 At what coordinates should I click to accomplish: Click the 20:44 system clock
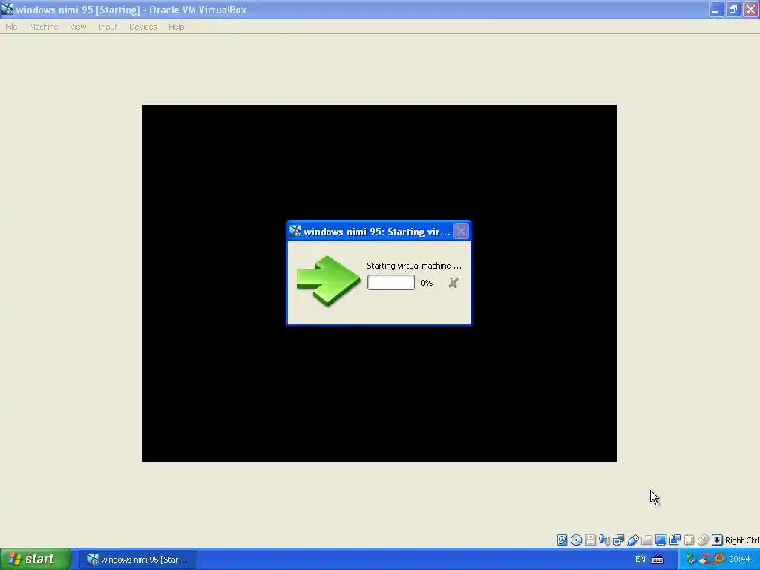pyautogui.click(x=739, y=560)
